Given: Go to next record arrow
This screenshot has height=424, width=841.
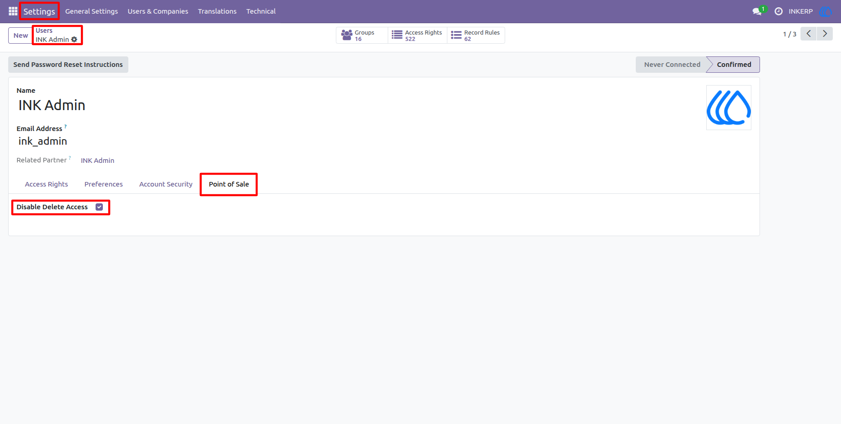Looking at the screenshot, I should (825, 34).
